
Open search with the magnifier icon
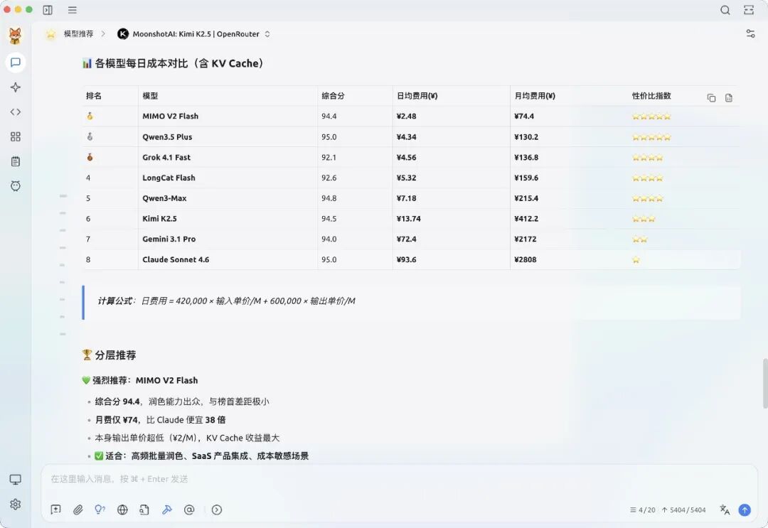(x=725, y=10)
